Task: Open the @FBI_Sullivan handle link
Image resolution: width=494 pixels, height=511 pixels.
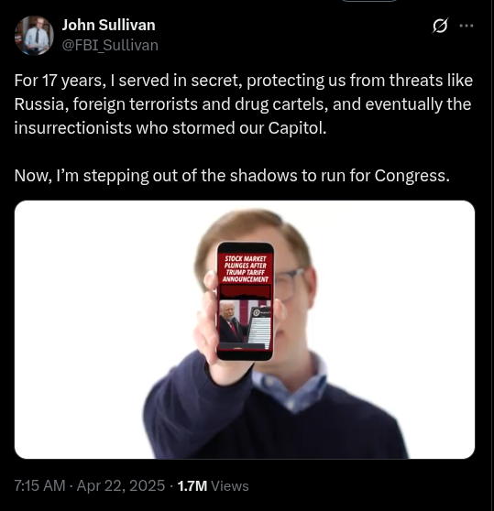Action: click(x=110, y=45)
